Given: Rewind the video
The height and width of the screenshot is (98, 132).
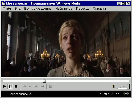Looking at the screenshot, I should tap(30, 86).
